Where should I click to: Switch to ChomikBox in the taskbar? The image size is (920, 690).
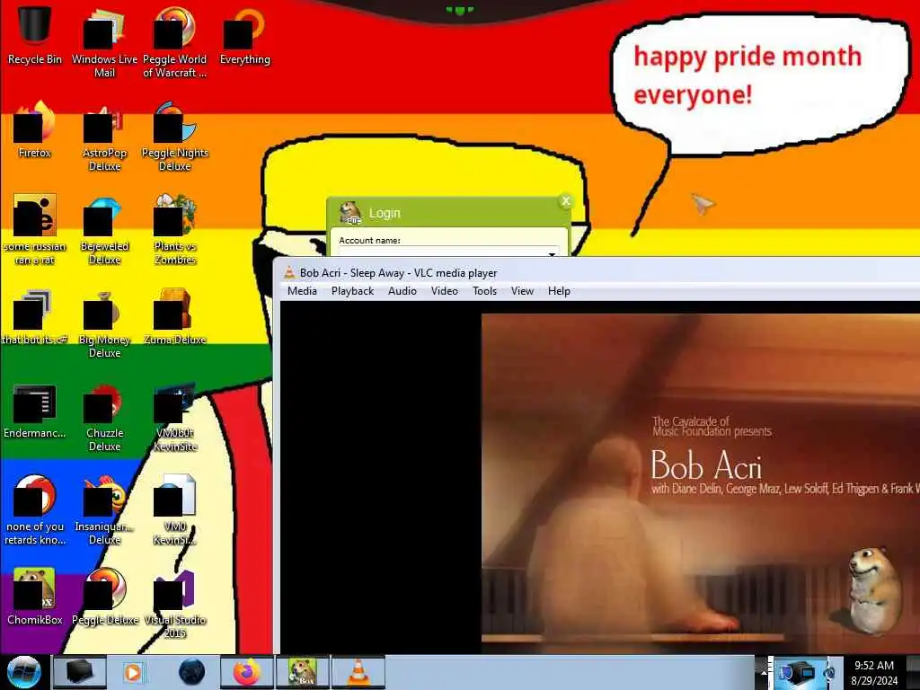pyautogui.click(x=303, y=672)
